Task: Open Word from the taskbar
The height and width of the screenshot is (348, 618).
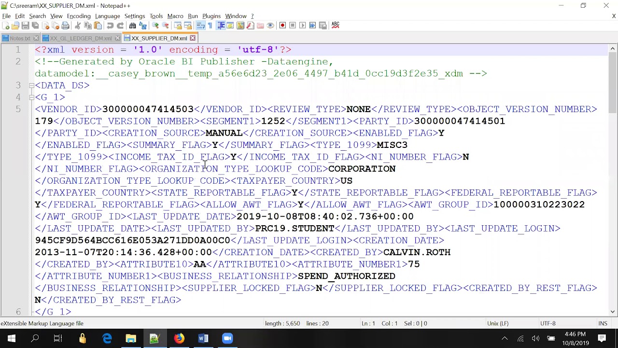Action: coord(203,338)
